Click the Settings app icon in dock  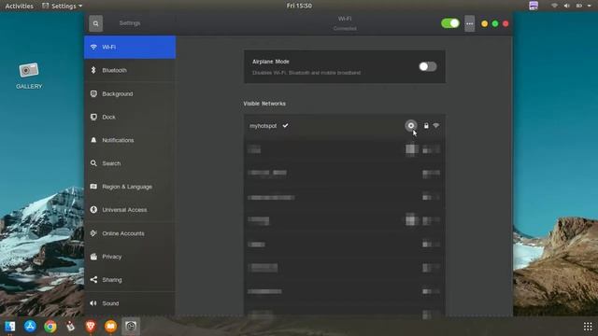(131, 326)
